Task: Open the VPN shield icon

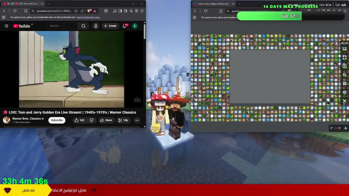Action: coord(136,11)
